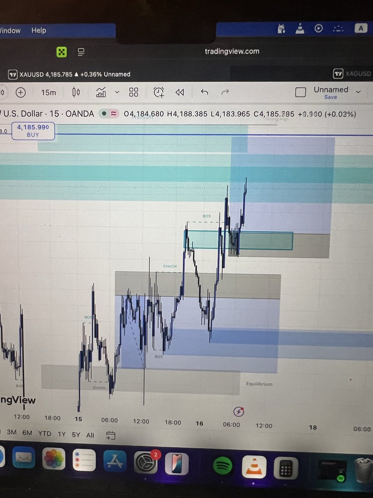
Task: Click the pink approximately-equal data indicator
Action: [x=113, y=114]
